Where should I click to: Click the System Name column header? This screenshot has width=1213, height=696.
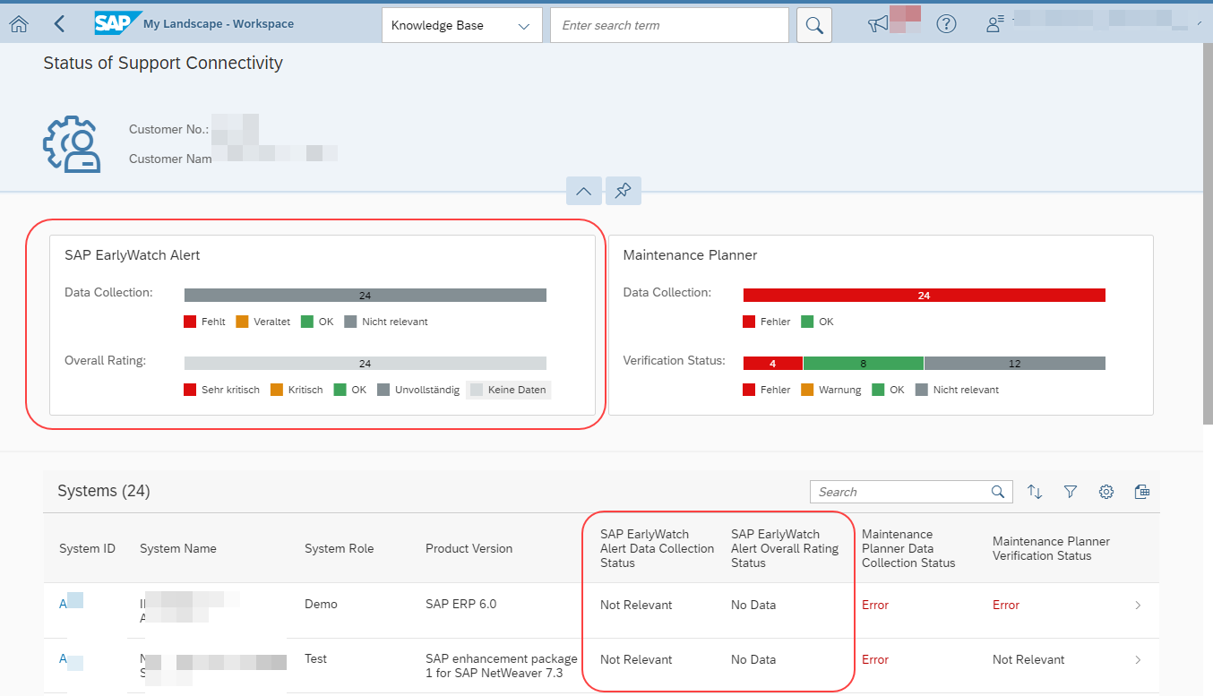(178, 548)
